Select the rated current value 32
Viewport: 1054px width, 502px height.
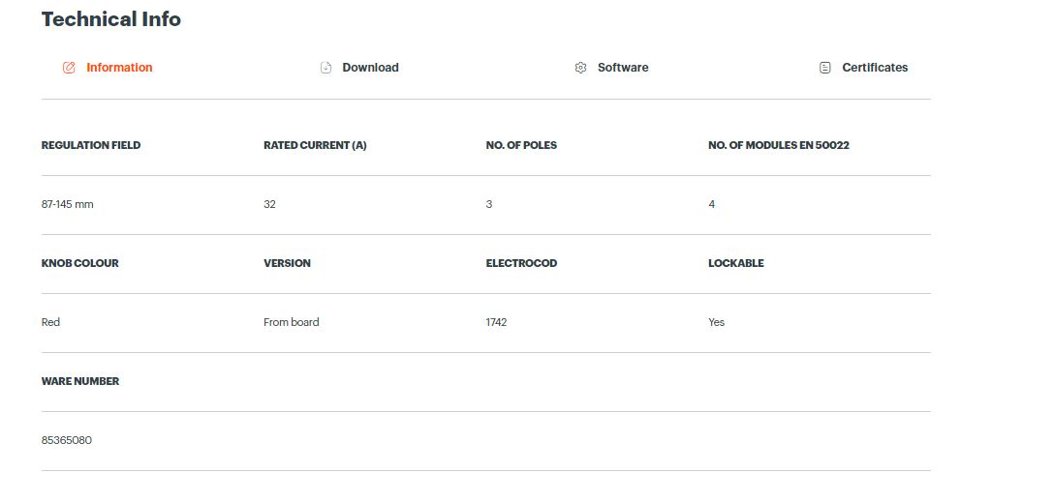269,204
